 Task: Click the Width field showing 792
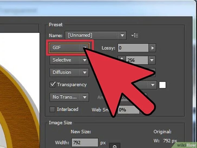(x=85, y=143)
